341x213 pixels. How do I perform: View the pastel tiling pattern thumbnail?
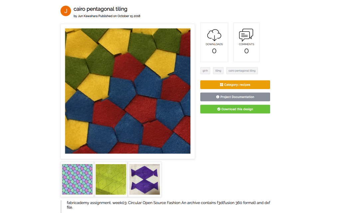point(77,179)
